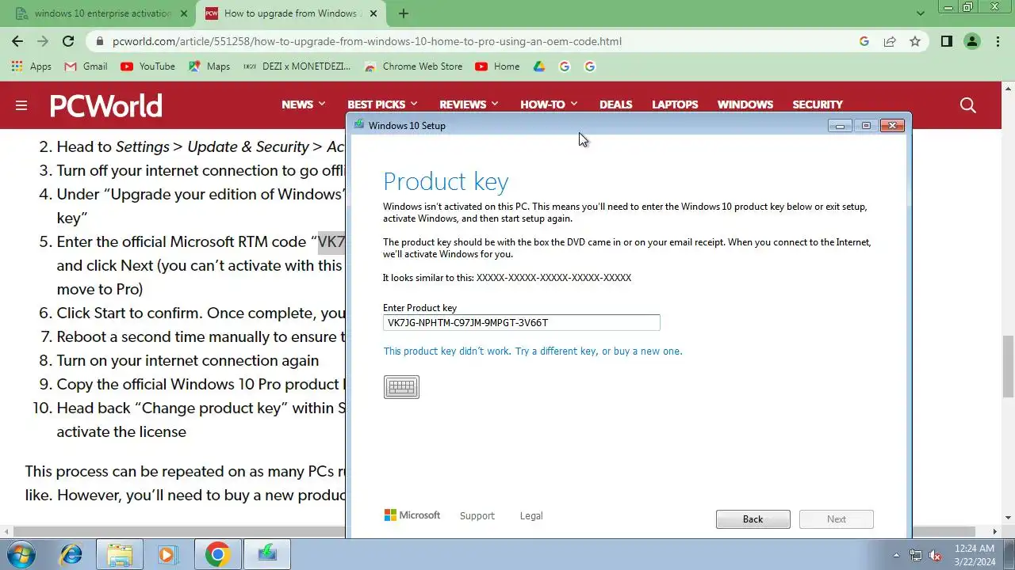Open DEALS section

click(x=615, y=104)
